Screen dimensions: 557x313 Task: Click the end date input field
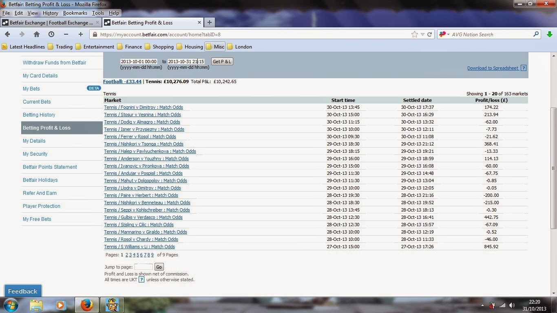[186, 62]
